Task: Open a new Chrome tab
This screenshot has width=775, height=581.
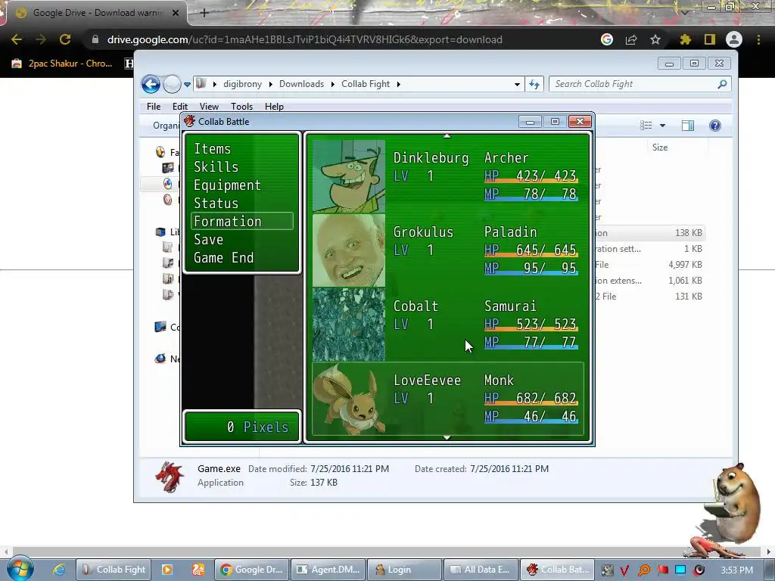Action: [204, 13]
